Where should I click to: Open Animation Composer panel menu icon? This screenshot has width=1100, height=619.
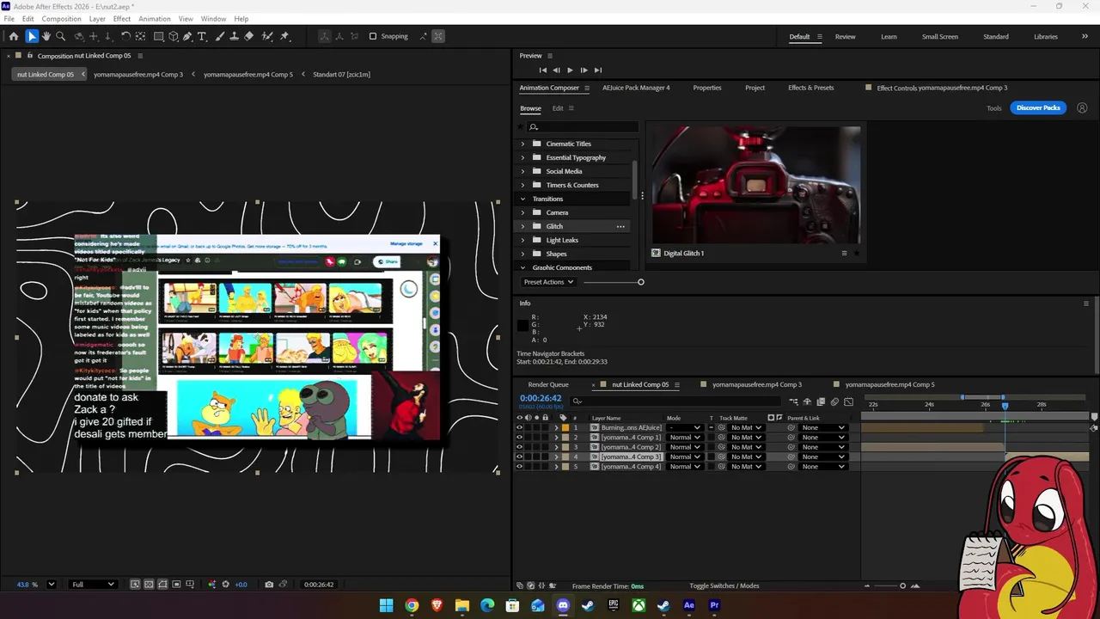[x=587, y=88]
